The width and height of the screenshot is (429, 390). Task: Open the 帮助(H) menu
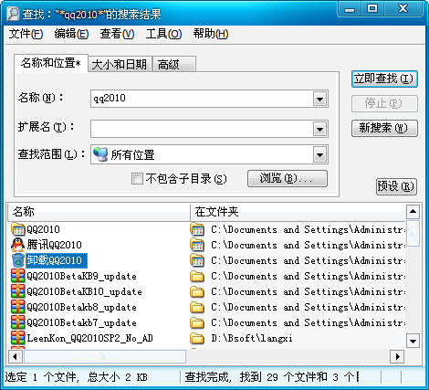211,34
